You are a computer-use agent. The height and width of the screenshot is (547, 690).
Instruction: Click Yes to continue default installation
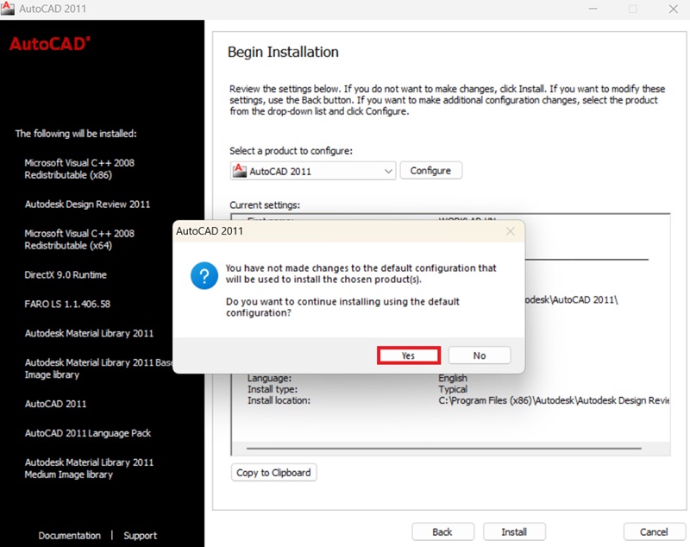(409, 355)
